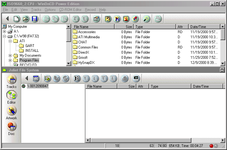Click the import disc arrow icon in Joliet toolbar
The image size is (227, 150).
coord(47,78)
